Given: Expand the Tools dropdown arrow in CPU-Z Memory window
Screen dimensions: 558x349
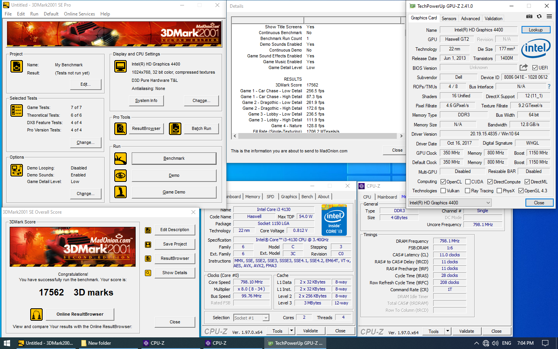Looking at the screenshot, I should click(x=448, y=331).
